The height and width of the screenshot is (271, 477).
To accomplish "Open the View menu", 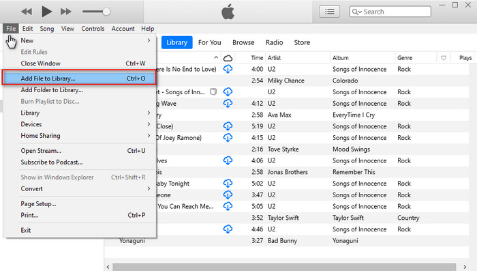I will (x=67, y=29).
